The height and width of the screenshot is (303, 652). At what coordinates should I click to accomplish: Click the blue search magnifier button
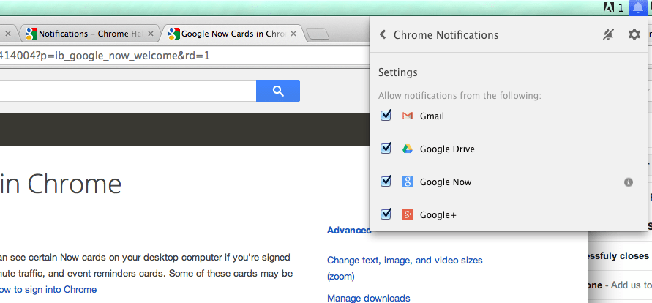(277, 91)
